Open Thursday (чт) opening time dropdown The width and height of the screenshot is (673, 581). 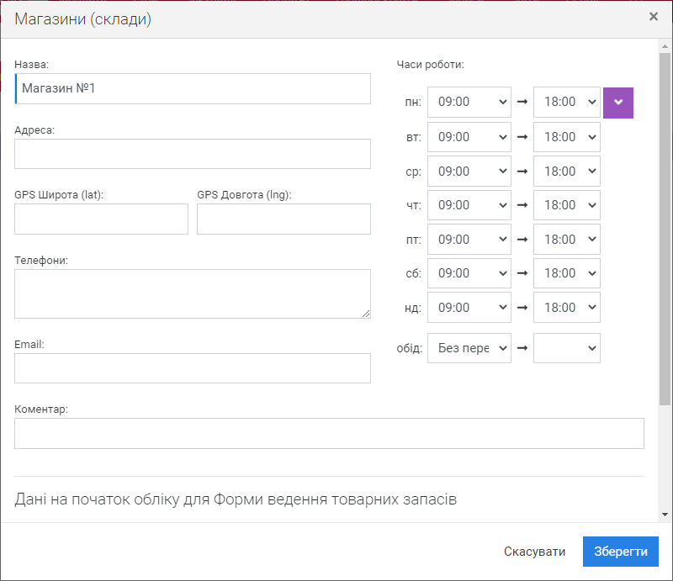(469, 205)
